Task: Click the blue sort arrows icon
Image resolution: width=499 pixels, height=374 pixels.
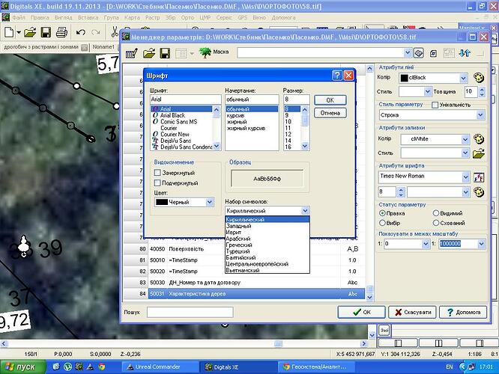Action: pos(465,53)
